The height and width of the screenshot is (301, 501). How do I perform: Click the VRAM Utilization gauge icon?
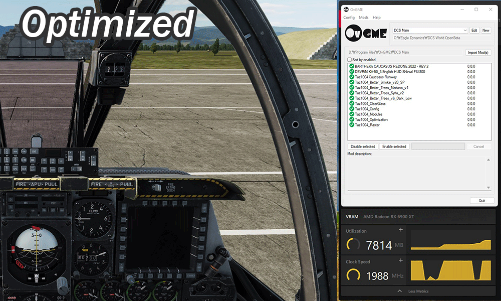pyautogui.click(x=353, y=245)
